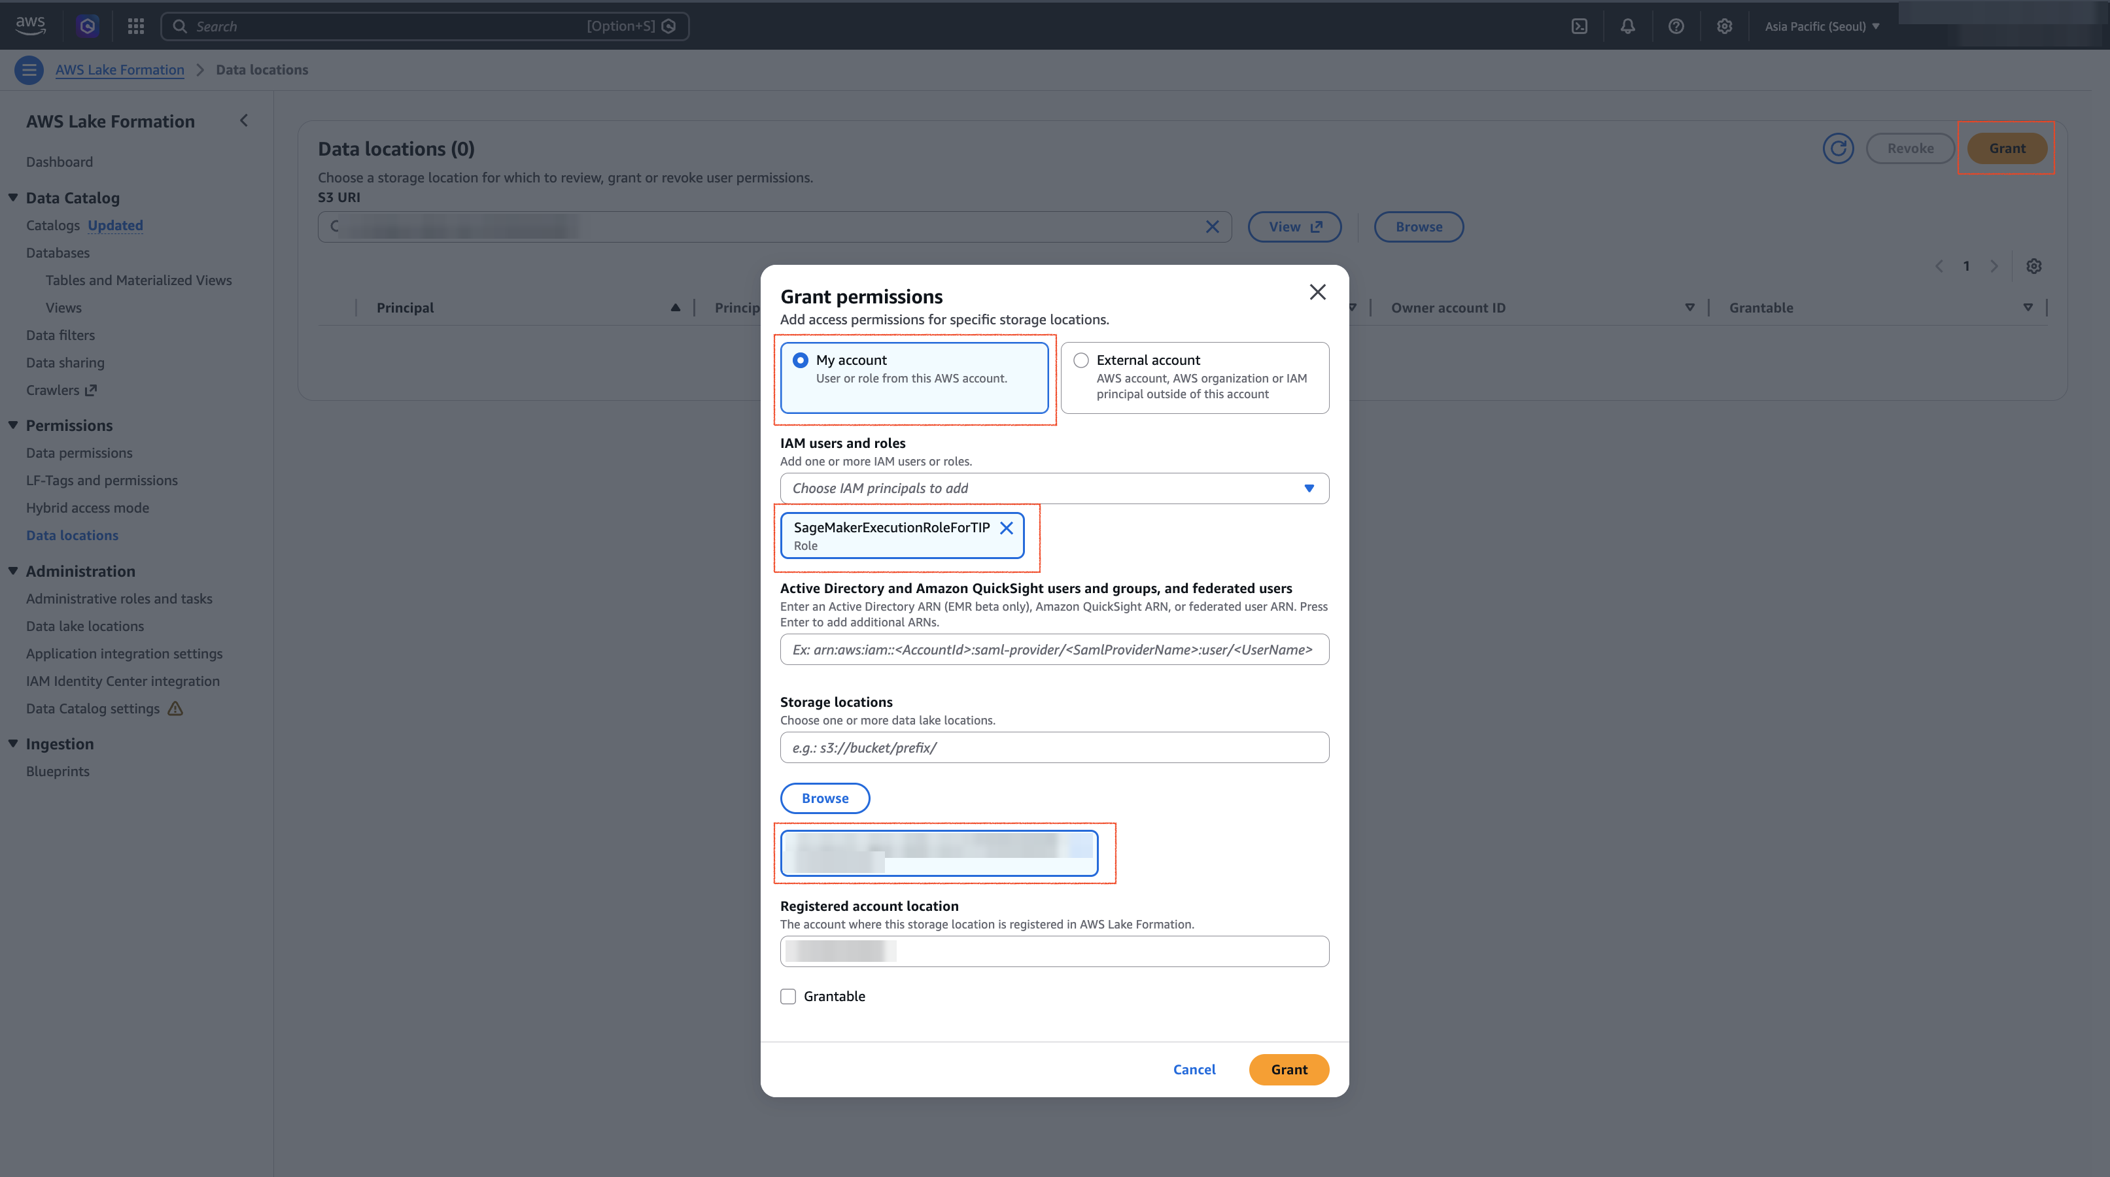Focus the top Search bar
Screen dimensions: 2110x1177
[x=424, y=26]
